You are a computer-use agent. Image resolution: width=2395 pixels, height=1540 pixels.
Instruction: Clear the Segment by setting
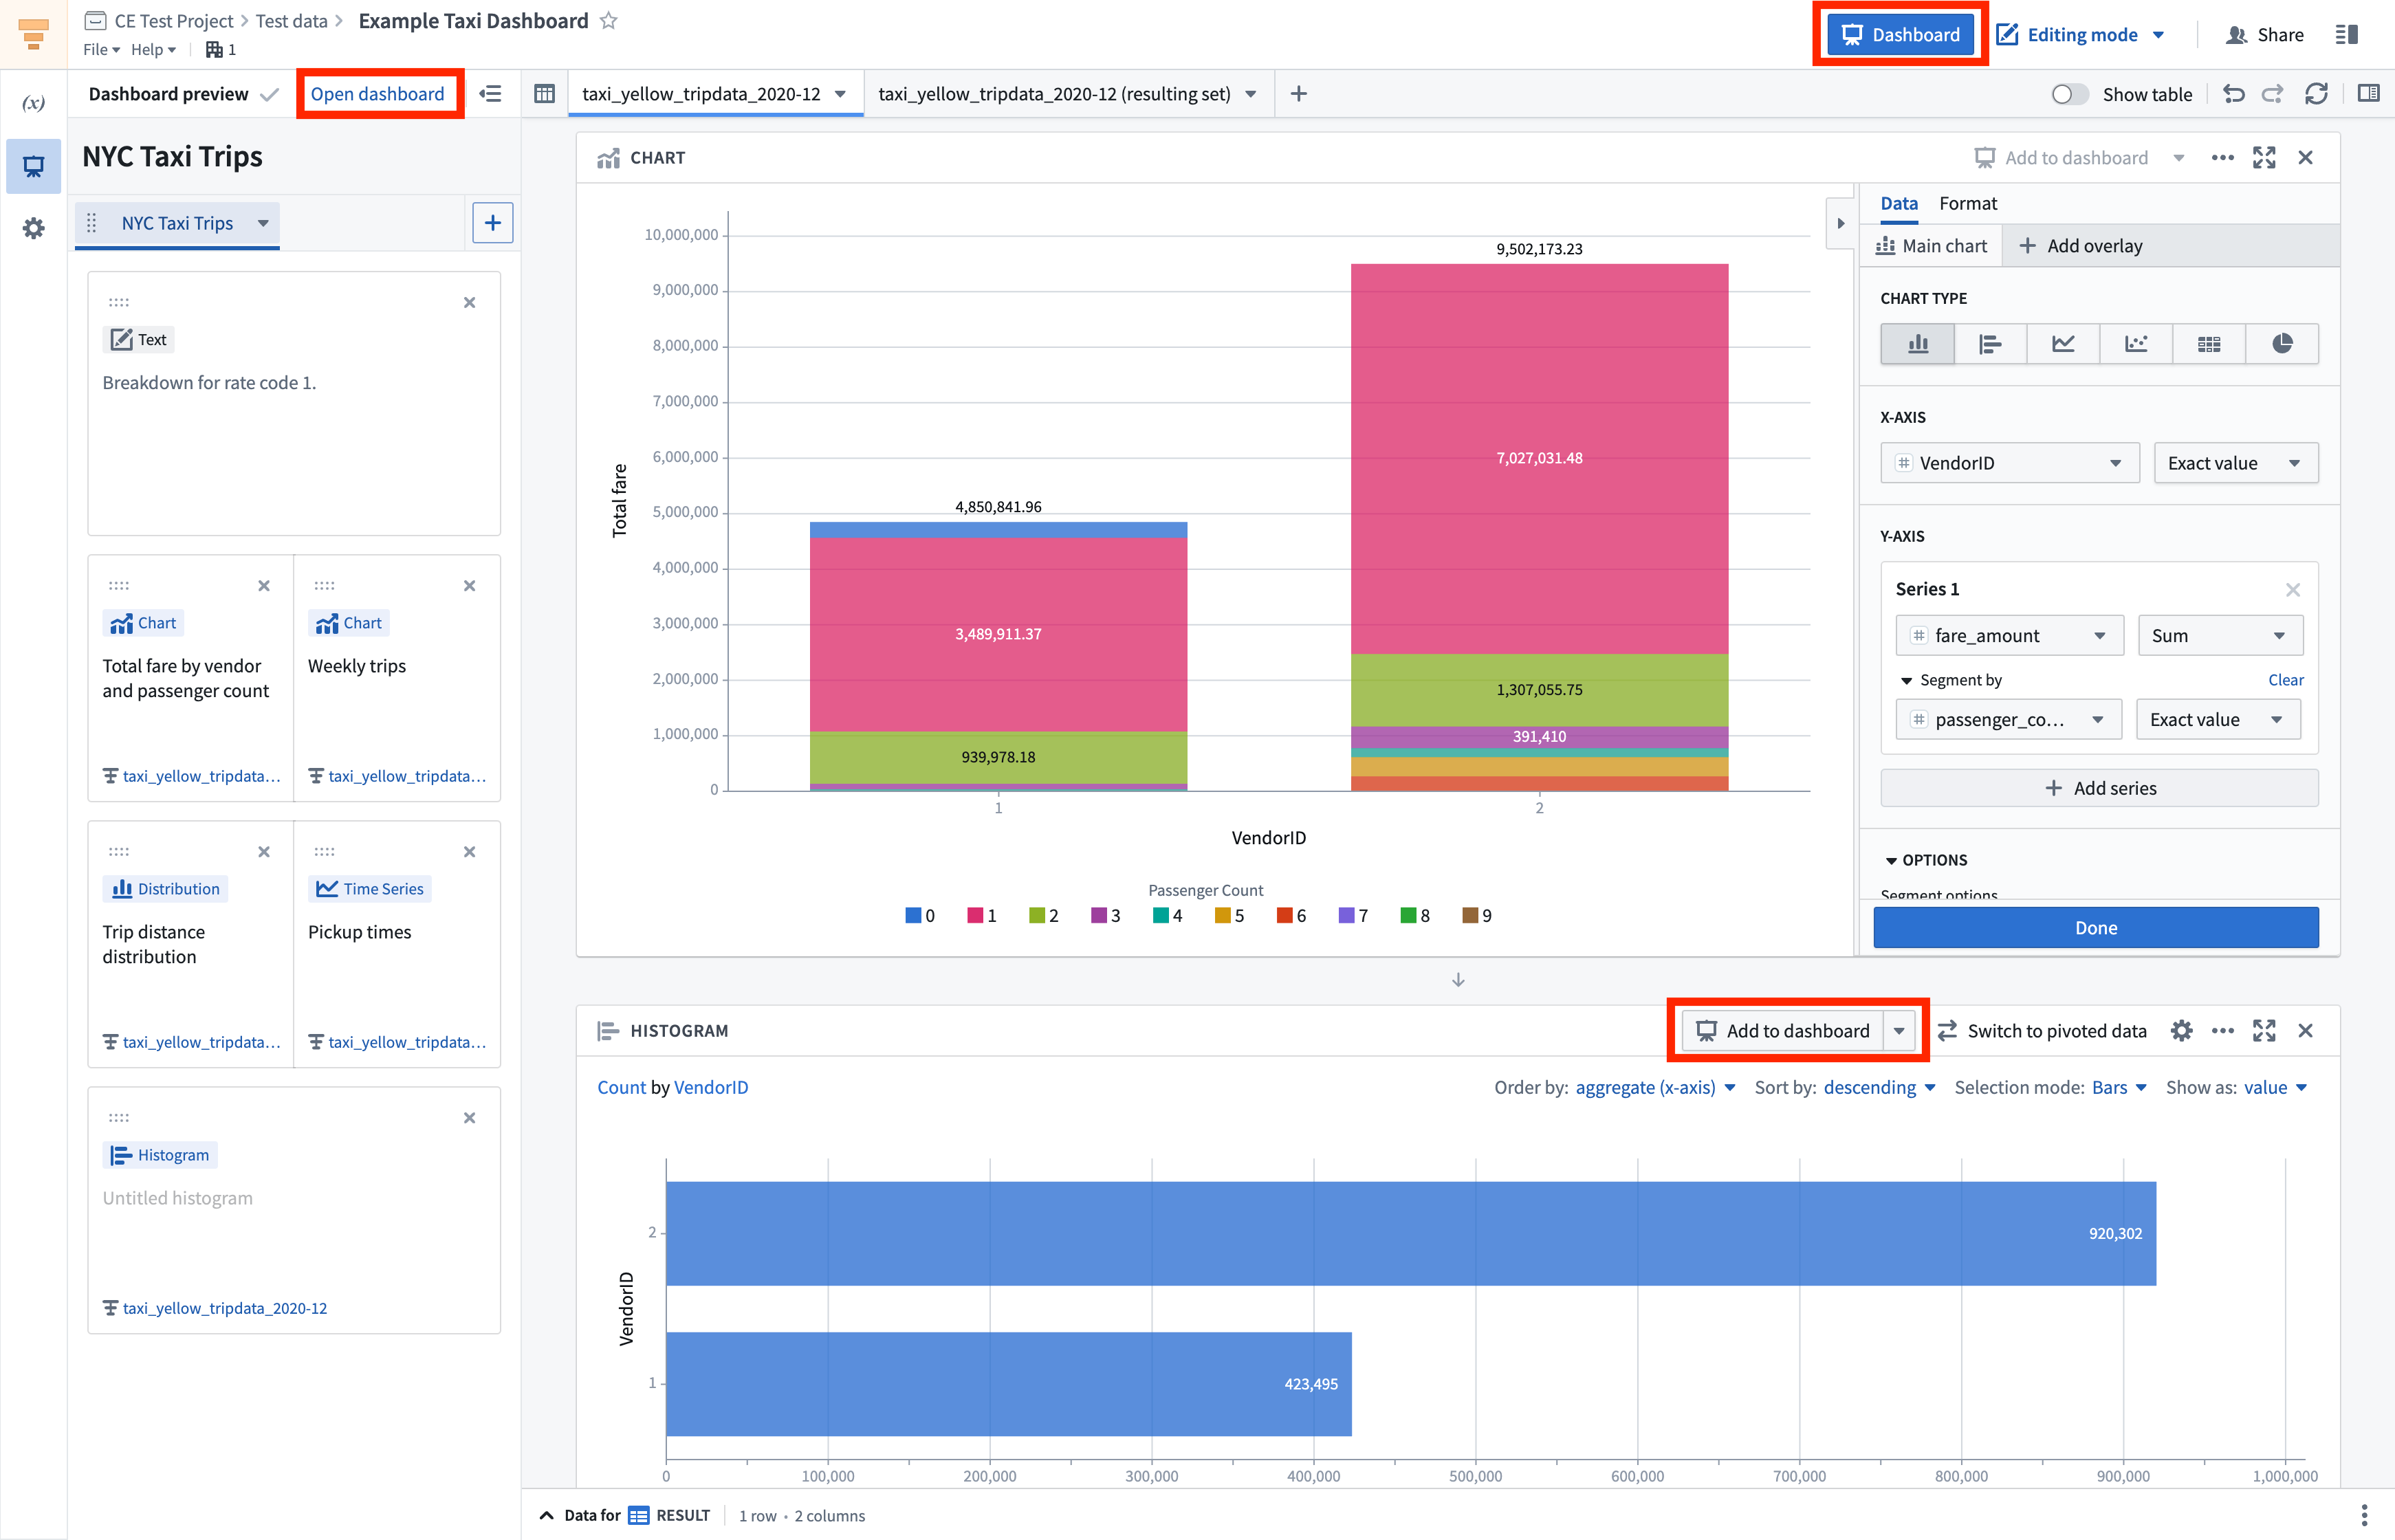tap(2285, 680)
